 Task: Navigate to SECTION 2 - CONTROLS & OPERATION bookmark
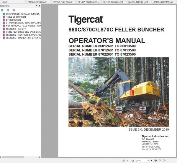(23, 35)
